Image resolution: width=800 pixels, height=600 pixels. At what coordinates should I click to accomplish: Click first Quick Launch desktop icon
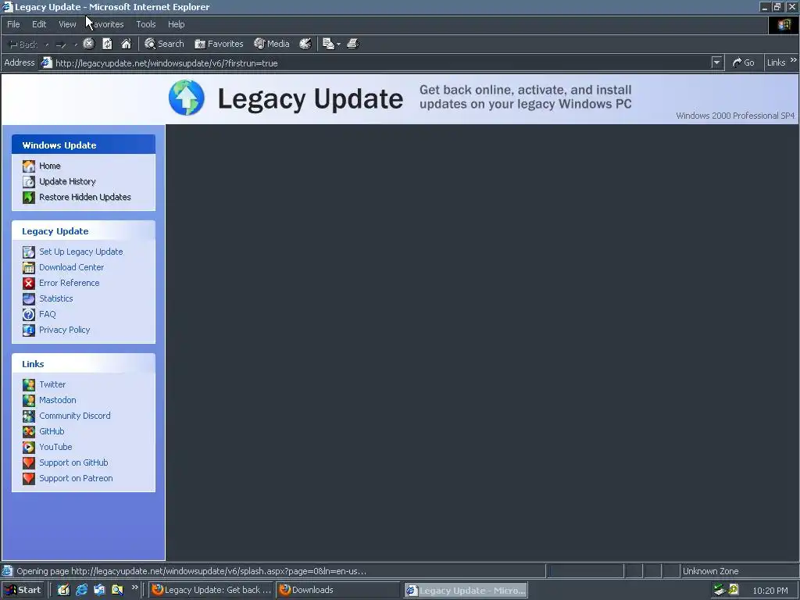tap(63, 590)
